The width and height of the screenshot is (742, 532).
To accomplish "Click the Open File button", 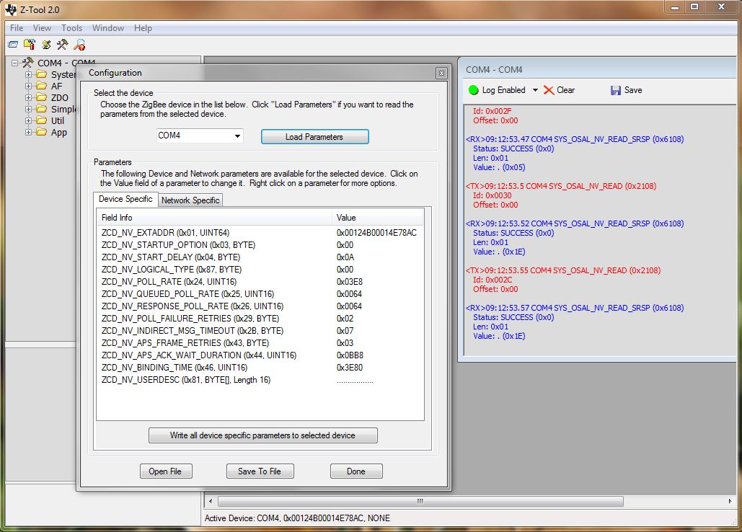I will [x=166, y=471].
